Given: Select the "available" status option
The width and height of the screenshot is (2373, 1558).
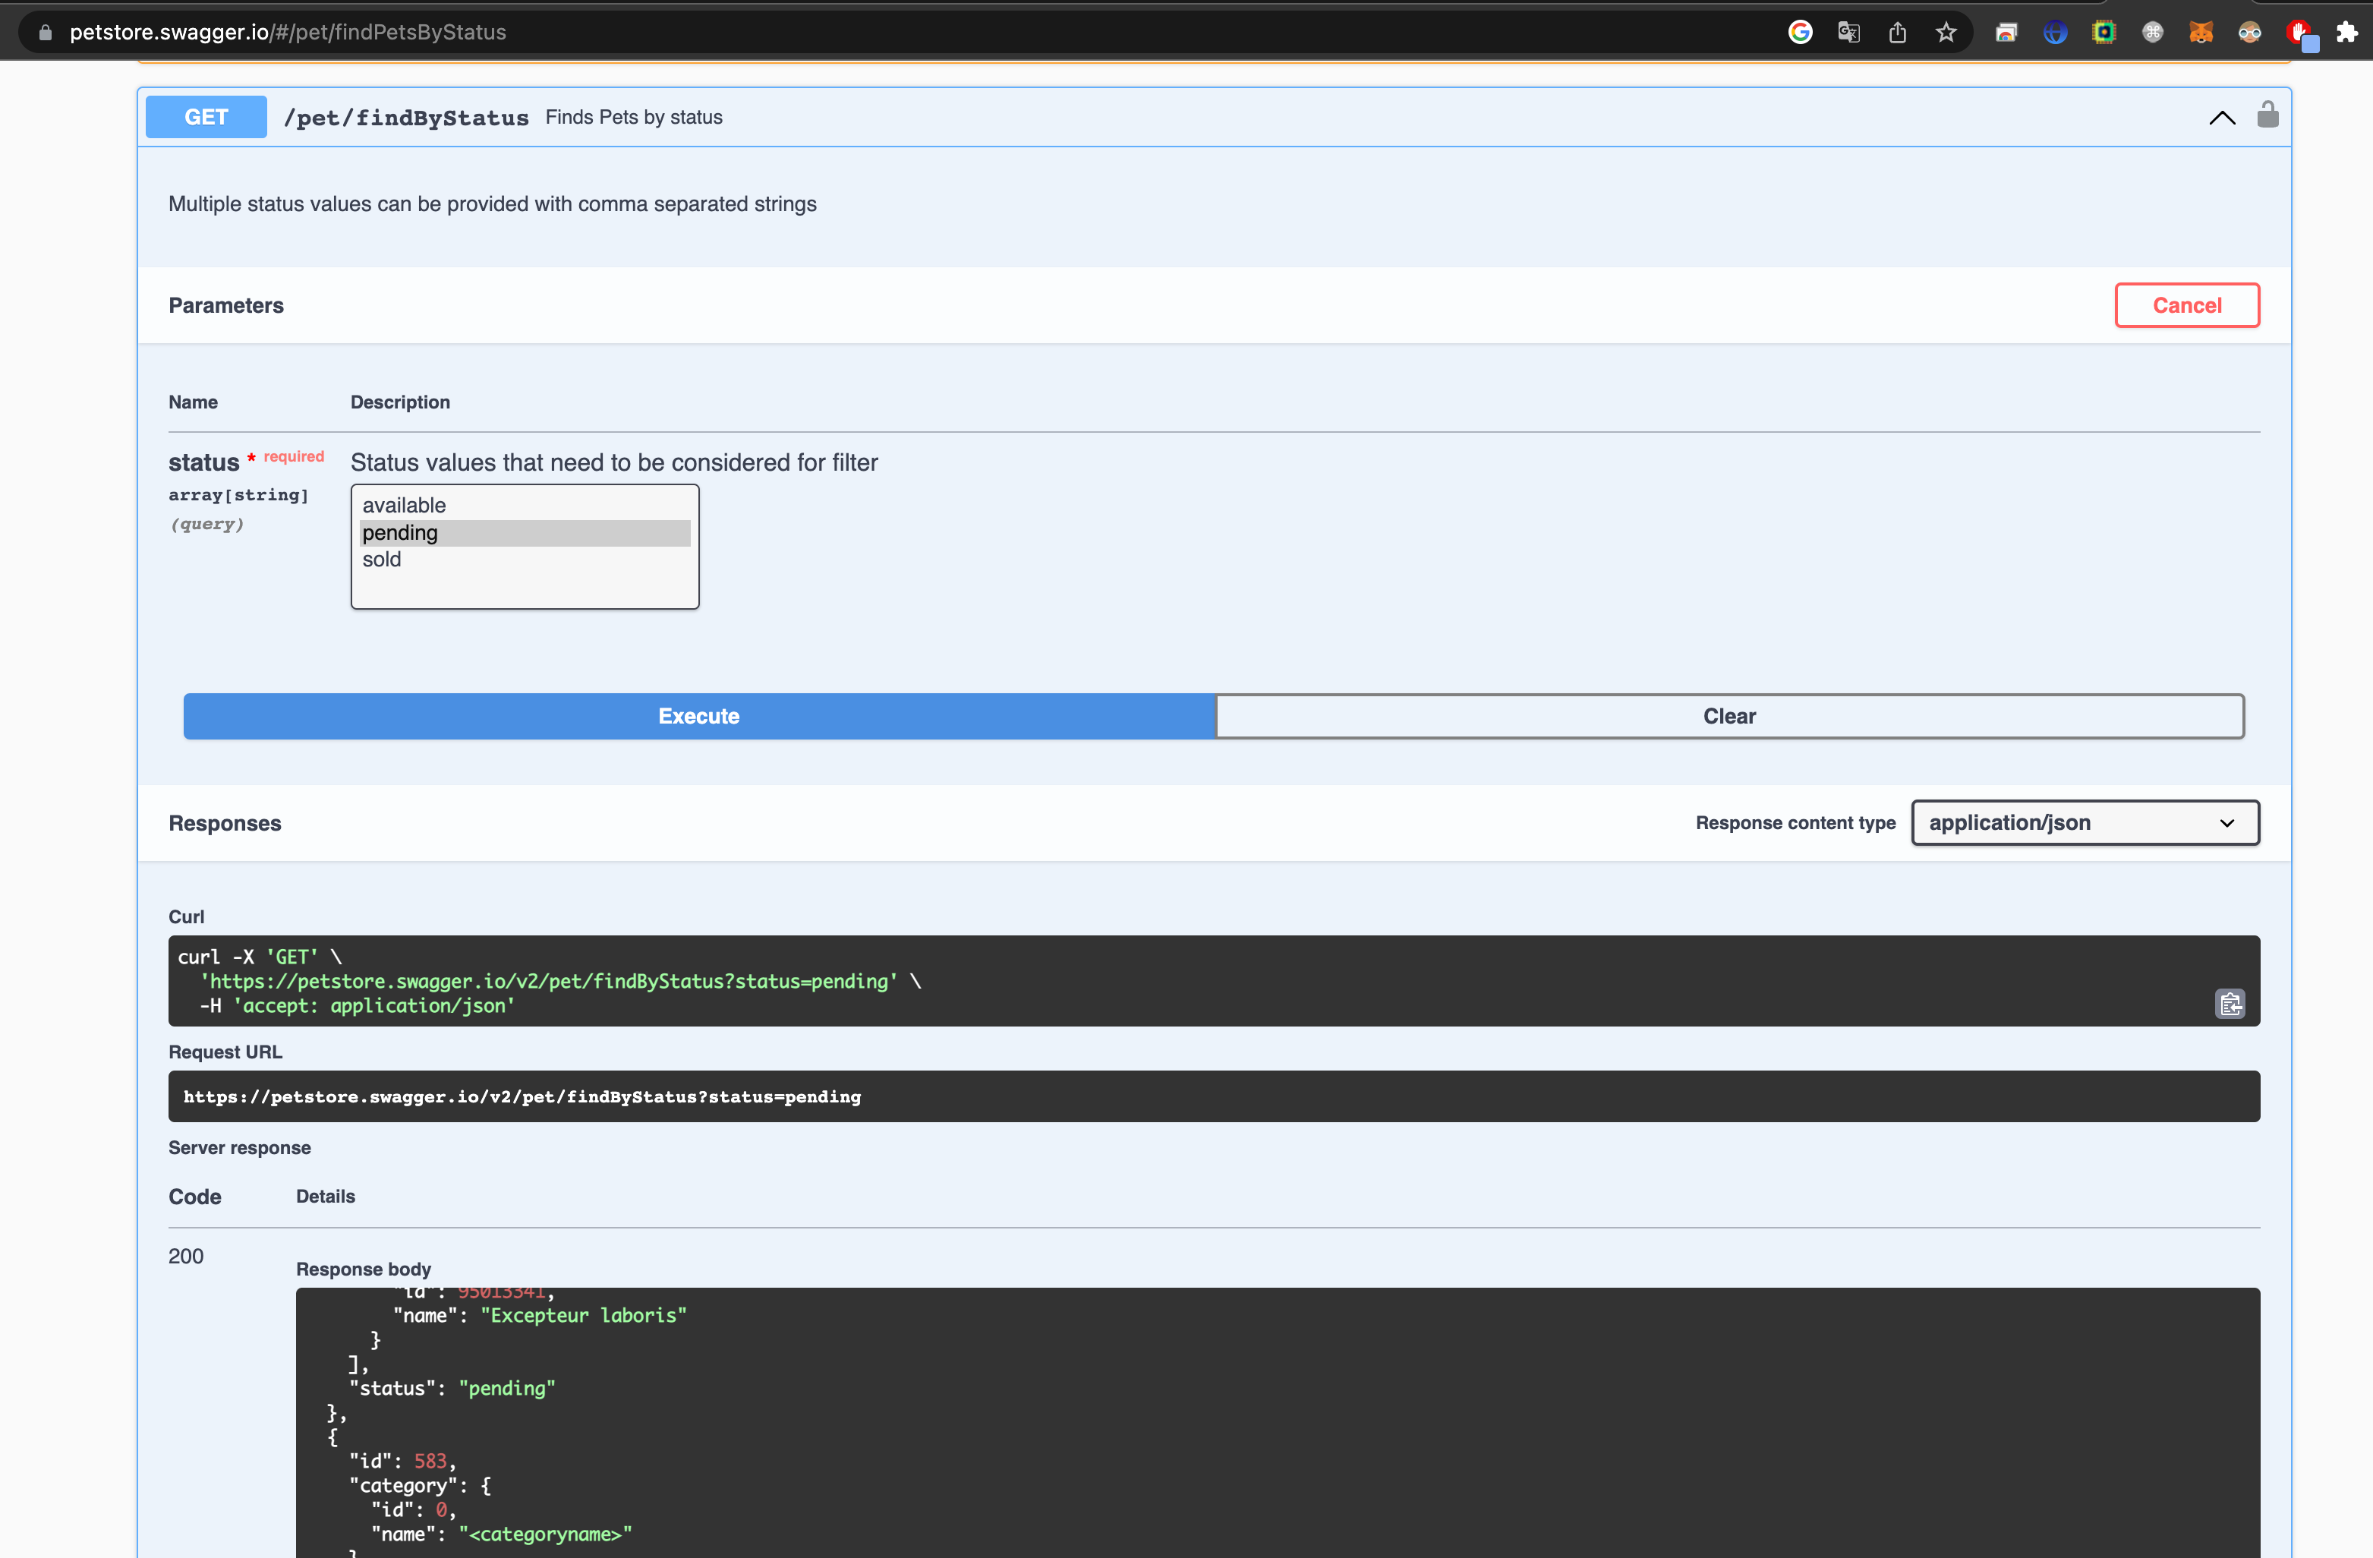Looking at the screenshot, I should (x=404, y=506).
